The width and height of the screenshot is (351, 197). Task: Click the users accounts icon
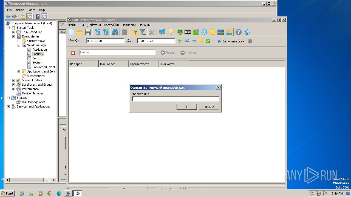point(229,32)
